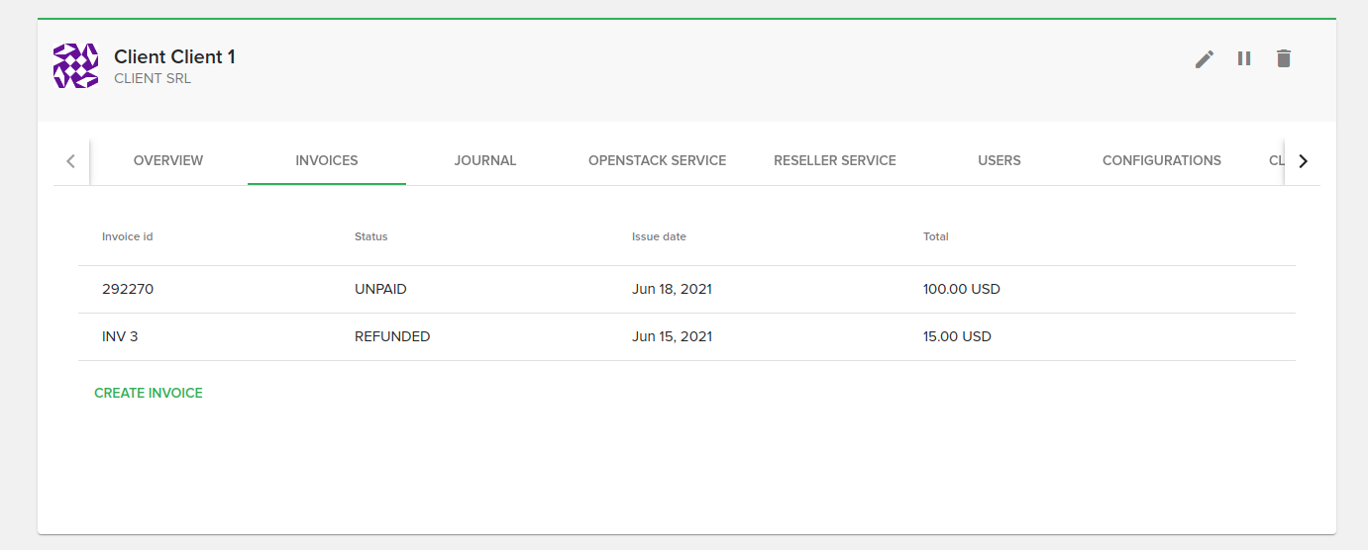Screen dimensions: 1368x550
Task: Open the INV 3 invoice row
Action: coord(120,336)
